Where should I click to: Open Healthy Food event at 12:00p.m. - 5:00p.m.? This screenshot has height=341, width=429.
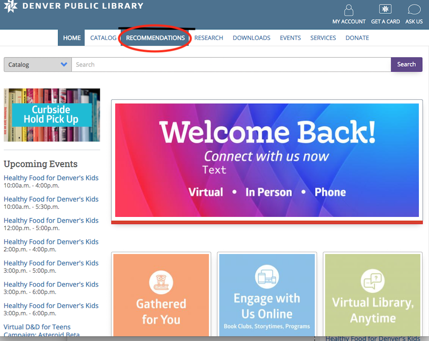pos(51,221)
